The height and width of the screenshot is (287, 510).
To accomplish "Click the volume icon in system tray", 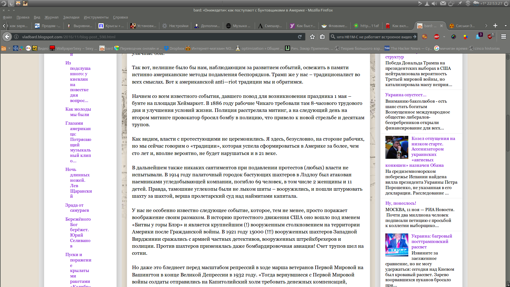I will point(434,4).
